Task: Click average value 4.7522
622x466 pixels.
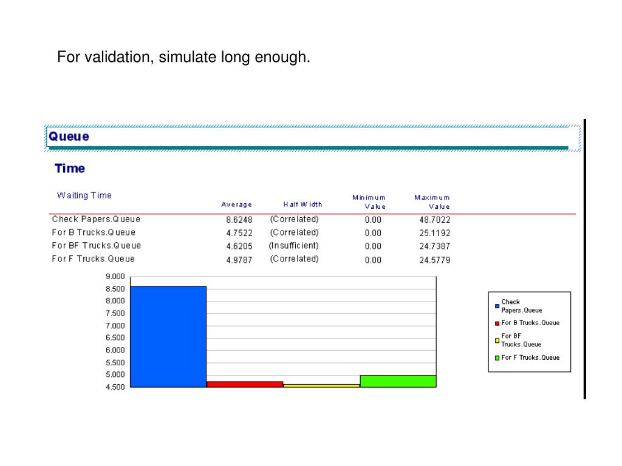Action: 239,233
